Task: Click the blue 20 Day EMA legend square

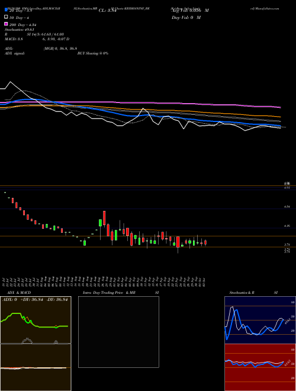Action: 6,9
